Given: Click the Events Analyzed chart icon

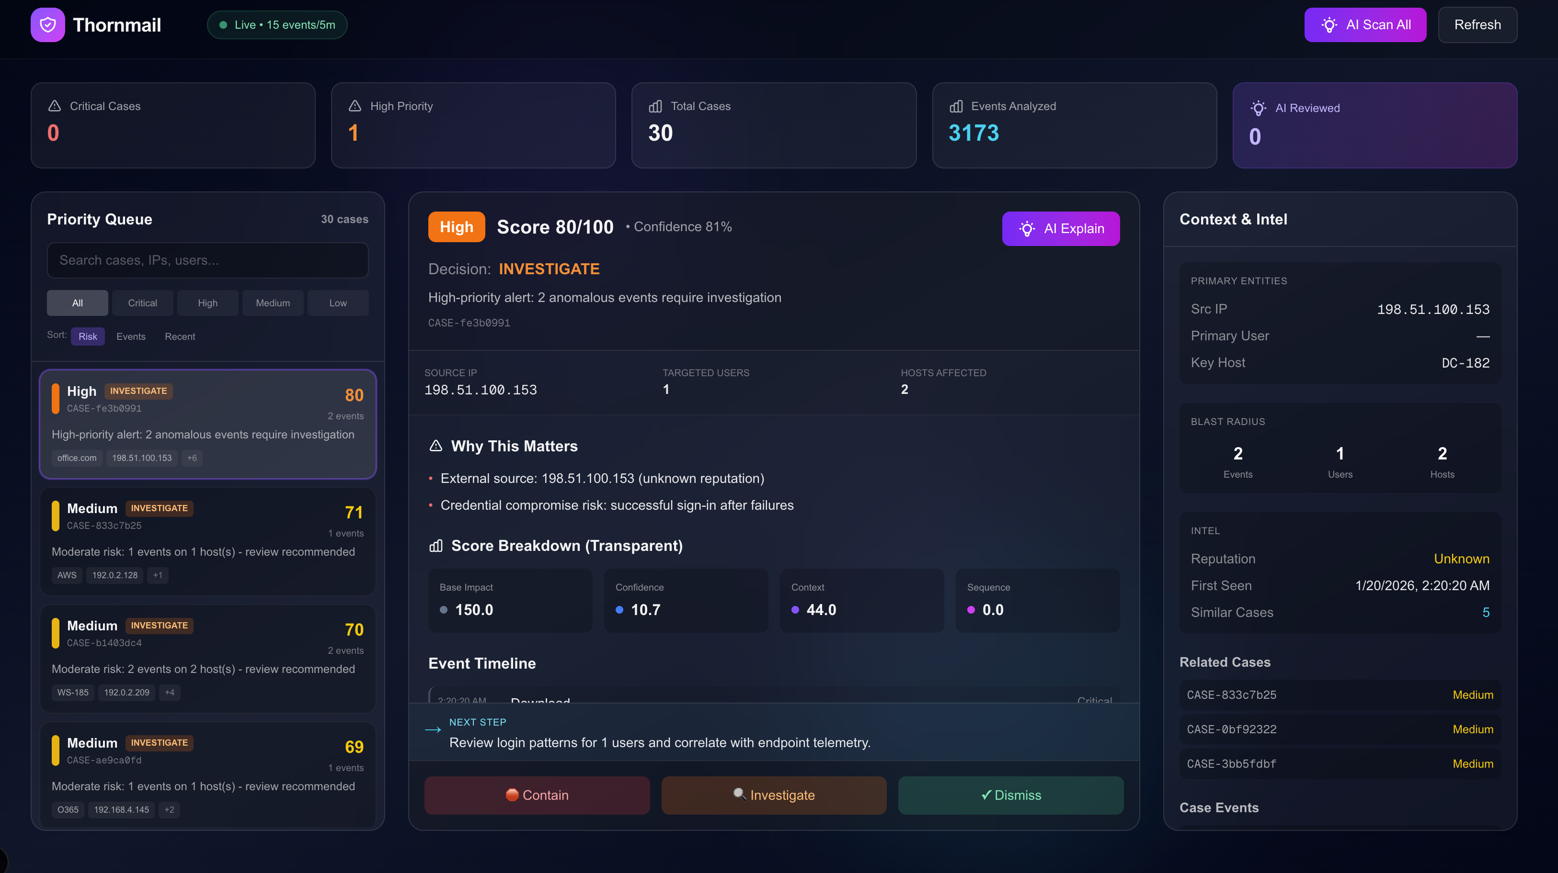Looking at the screenshot, I should tap(956, 106).
